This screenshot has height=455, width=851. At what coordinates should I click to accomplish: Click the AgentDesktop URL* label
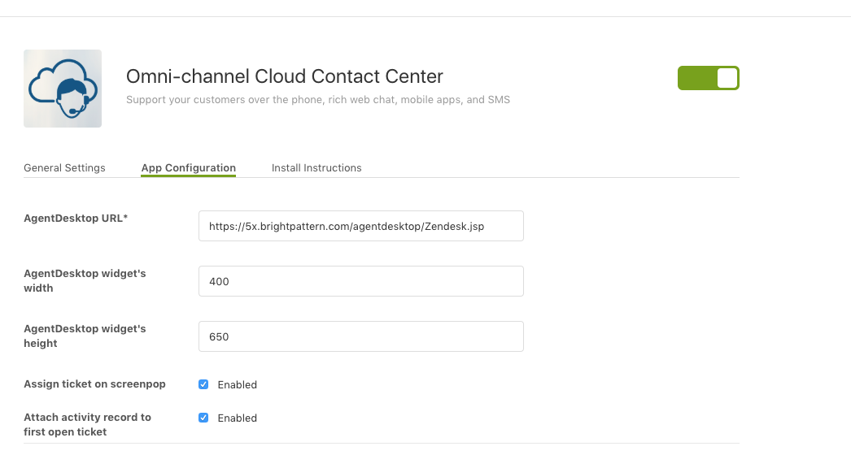(76, 219)
